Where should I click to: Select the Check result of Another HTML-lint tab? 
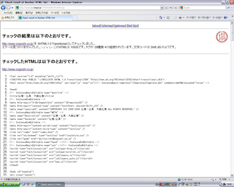[x=45, y=18]
